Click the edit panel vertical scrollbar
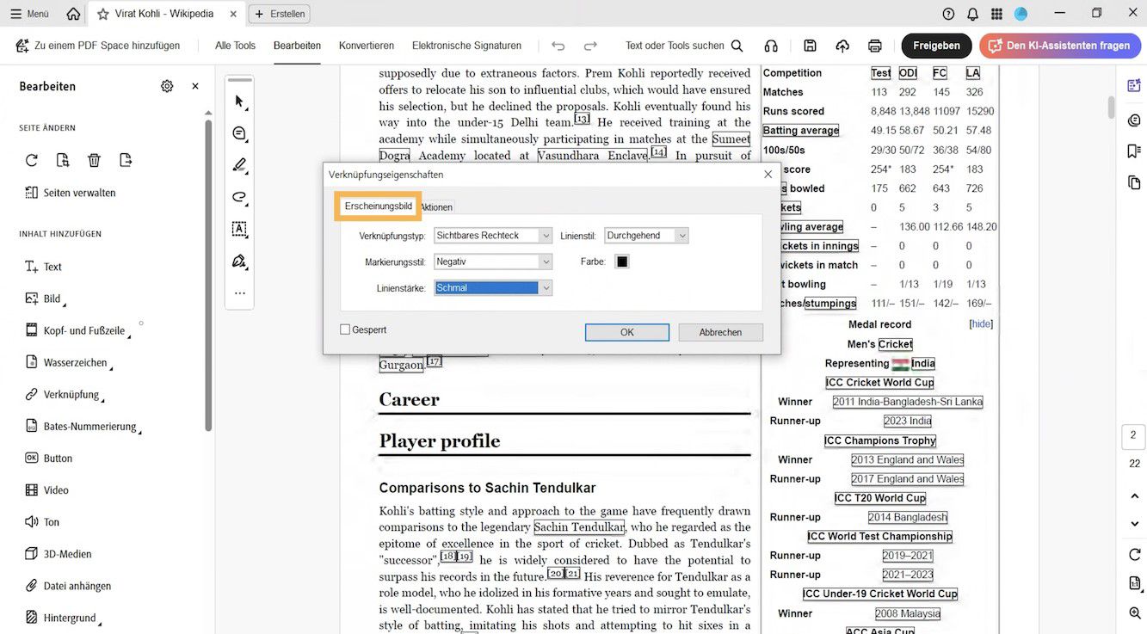 208,275
